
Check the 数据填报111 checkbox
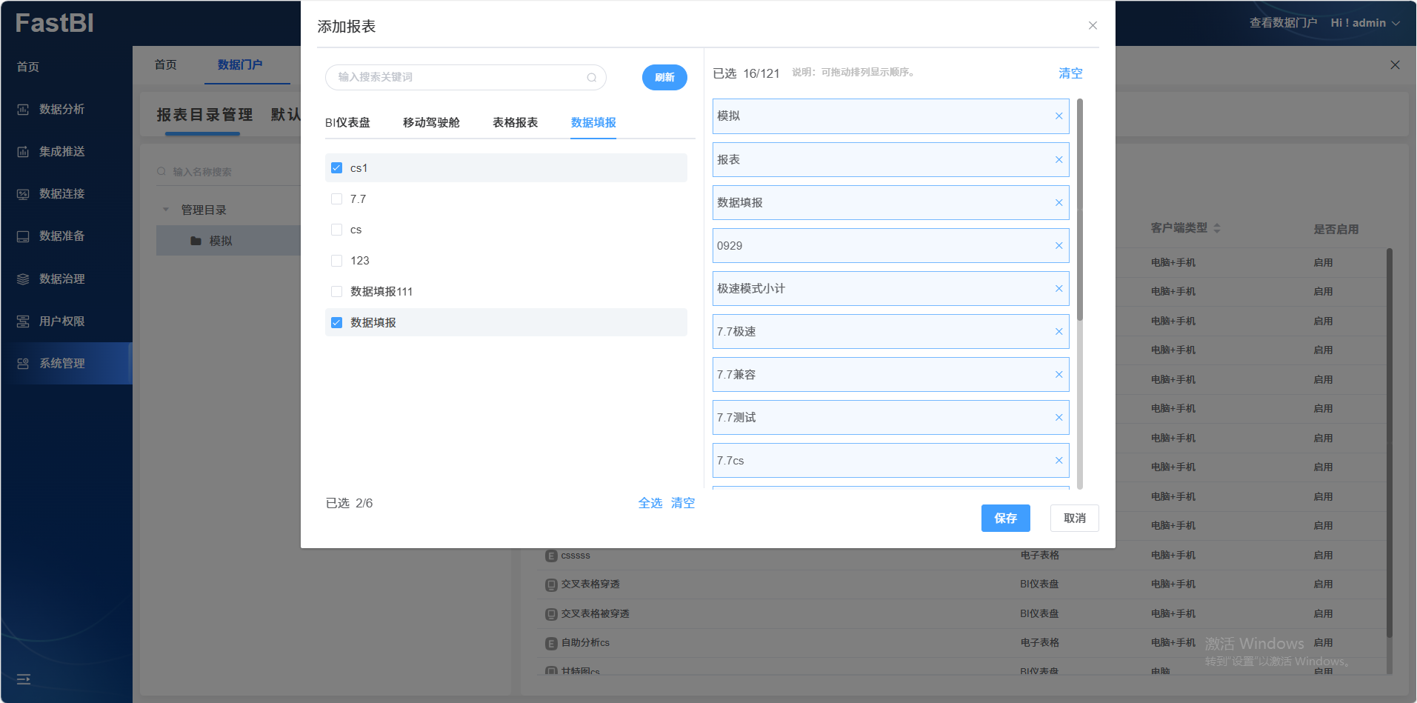[336, 292]
